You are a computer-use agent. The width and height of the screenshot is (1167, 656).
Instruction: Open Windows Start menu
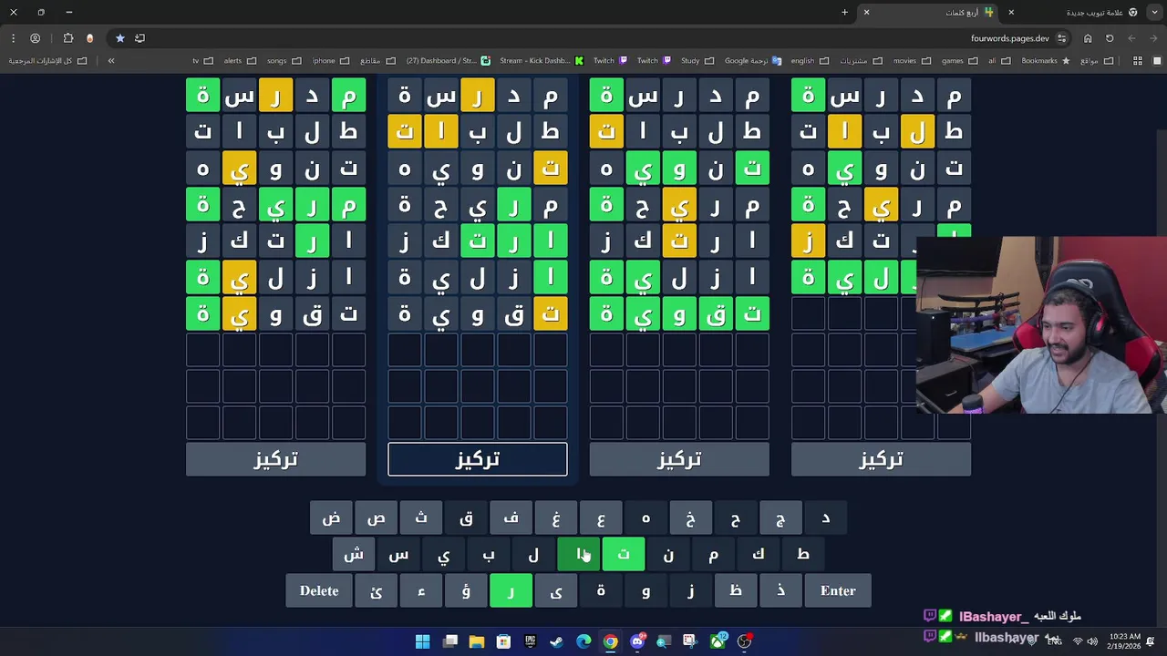pos(423,641)
